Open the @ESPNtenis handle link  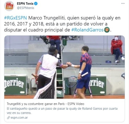(26, 8)
